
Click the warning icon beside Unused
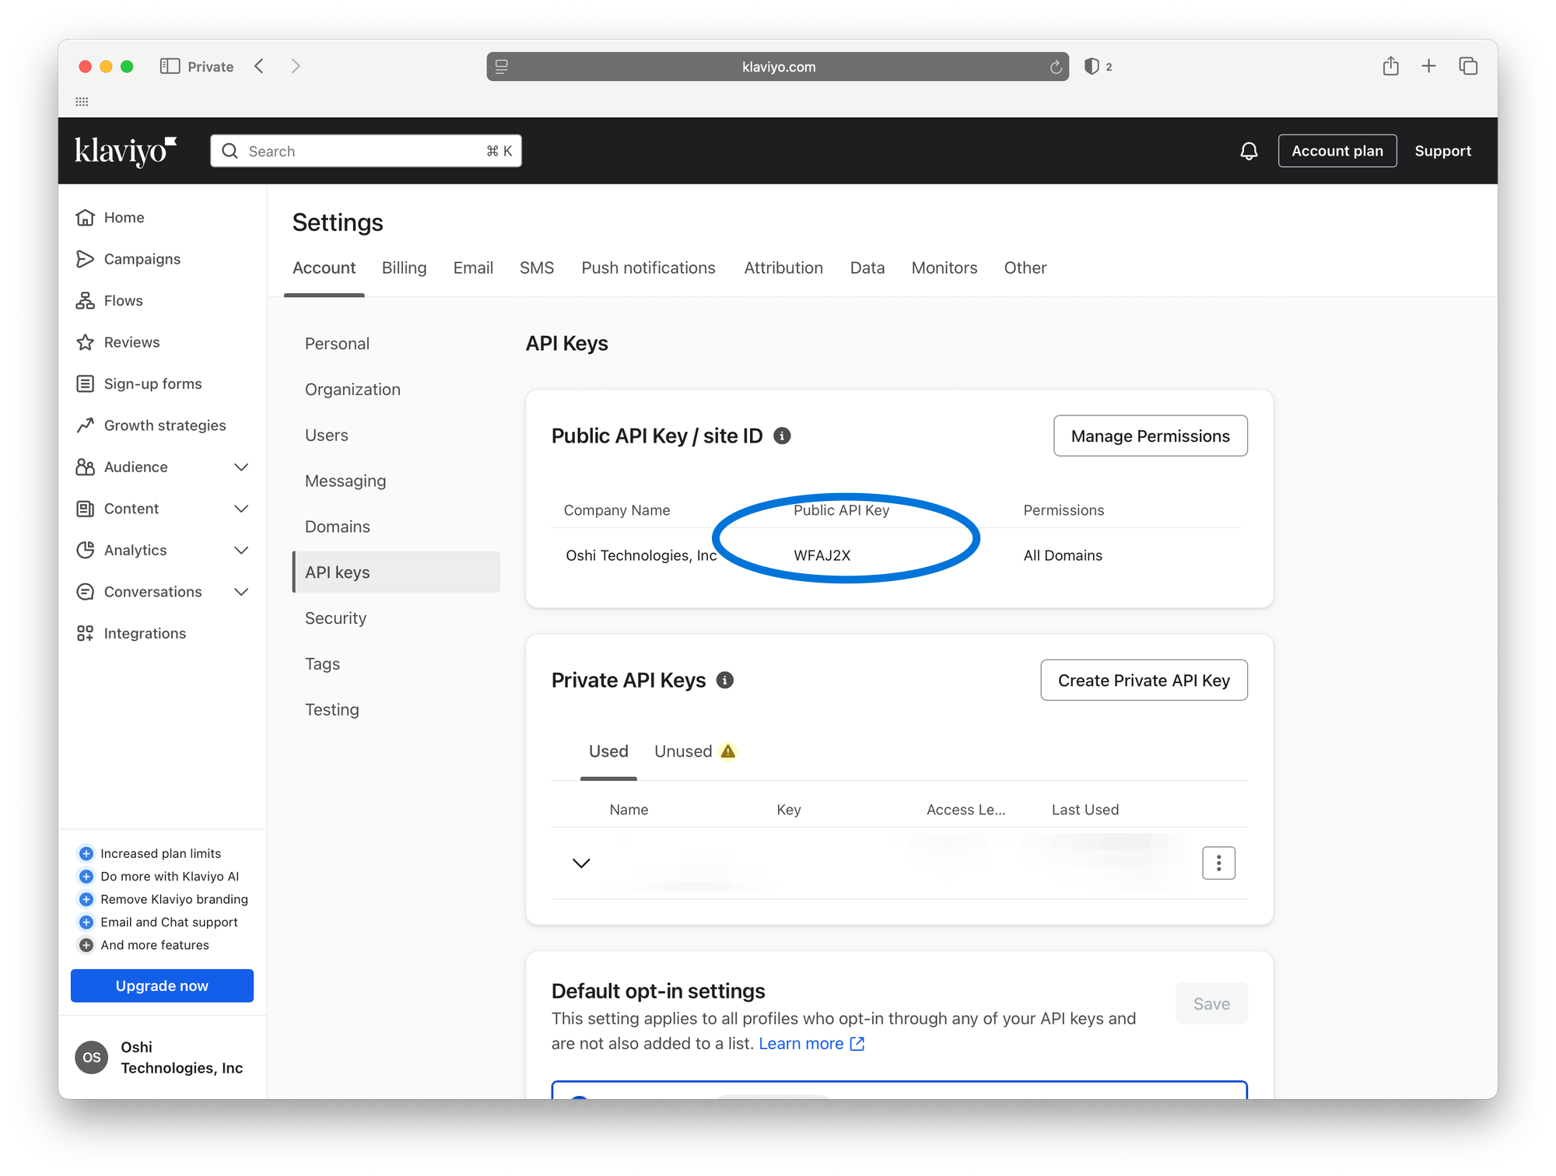tap(728, 751)
